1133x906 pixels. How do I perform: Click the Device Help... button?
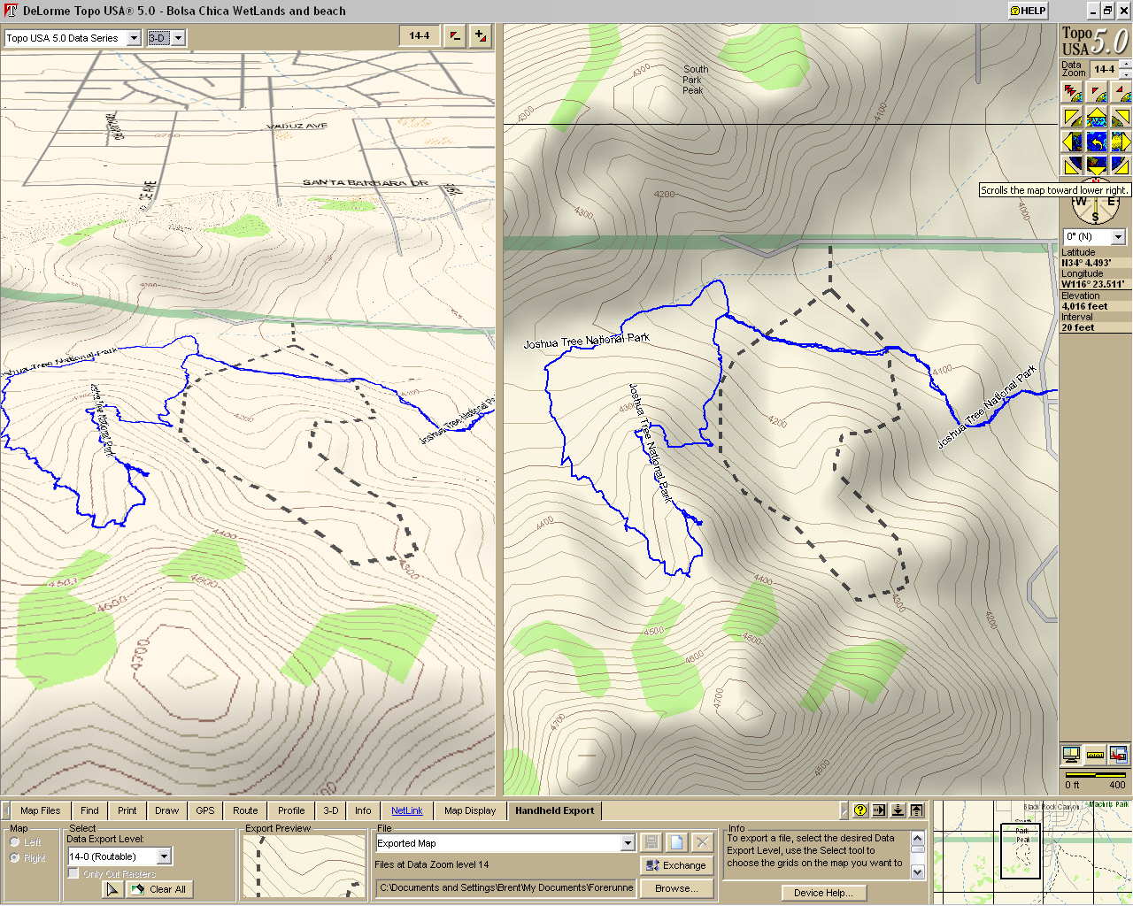(823, 893)
